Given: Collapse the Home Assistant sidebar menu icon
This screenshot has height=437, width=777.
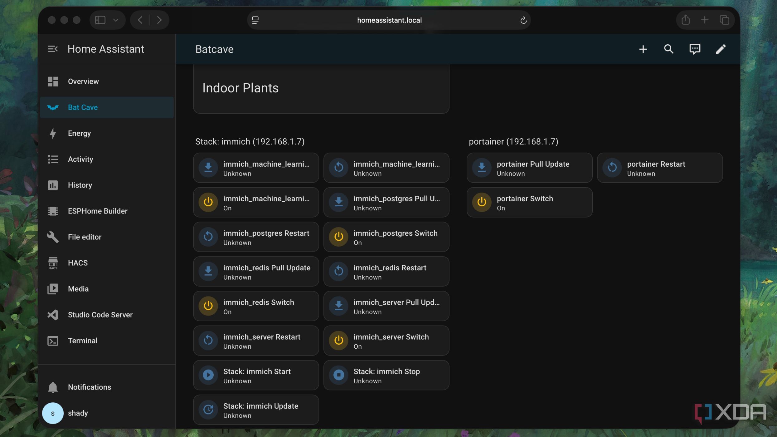Looking at the screenshot, I should (x=52, y=49).
